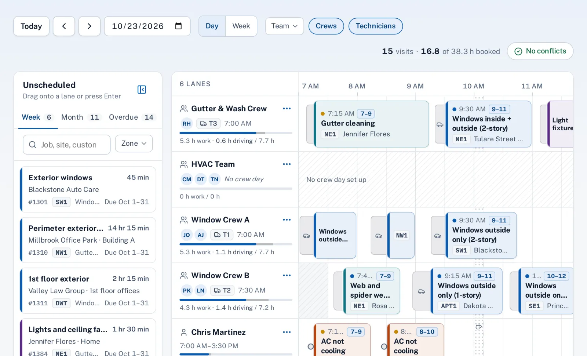Click drive icon before Gutter crew 9:30 visit
Screen dimensions: 587x356
click(440, 124)
